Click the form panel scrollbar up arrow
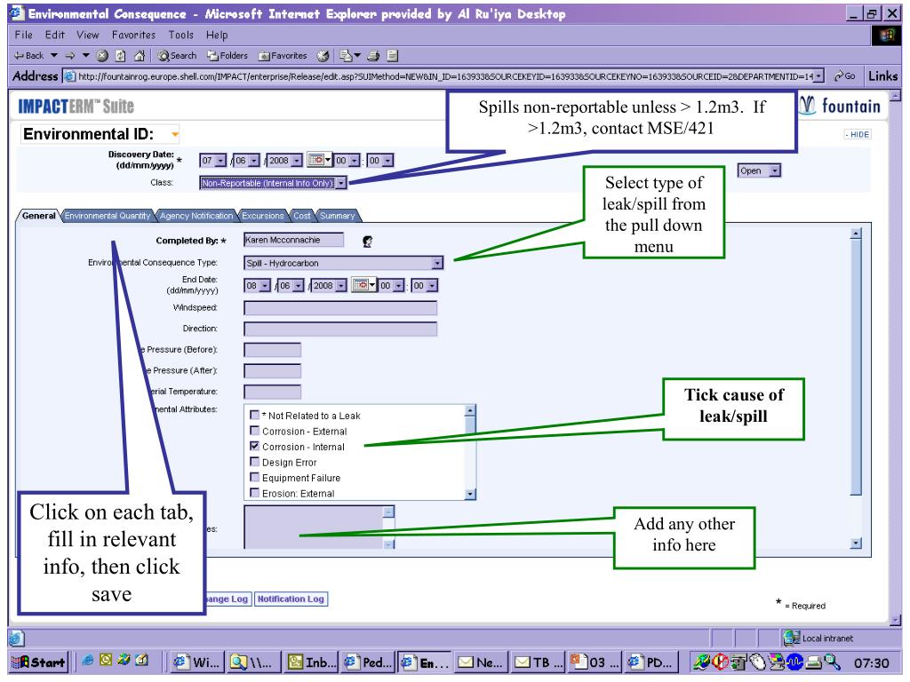910x682 pixels. click(x=856, y=234)
